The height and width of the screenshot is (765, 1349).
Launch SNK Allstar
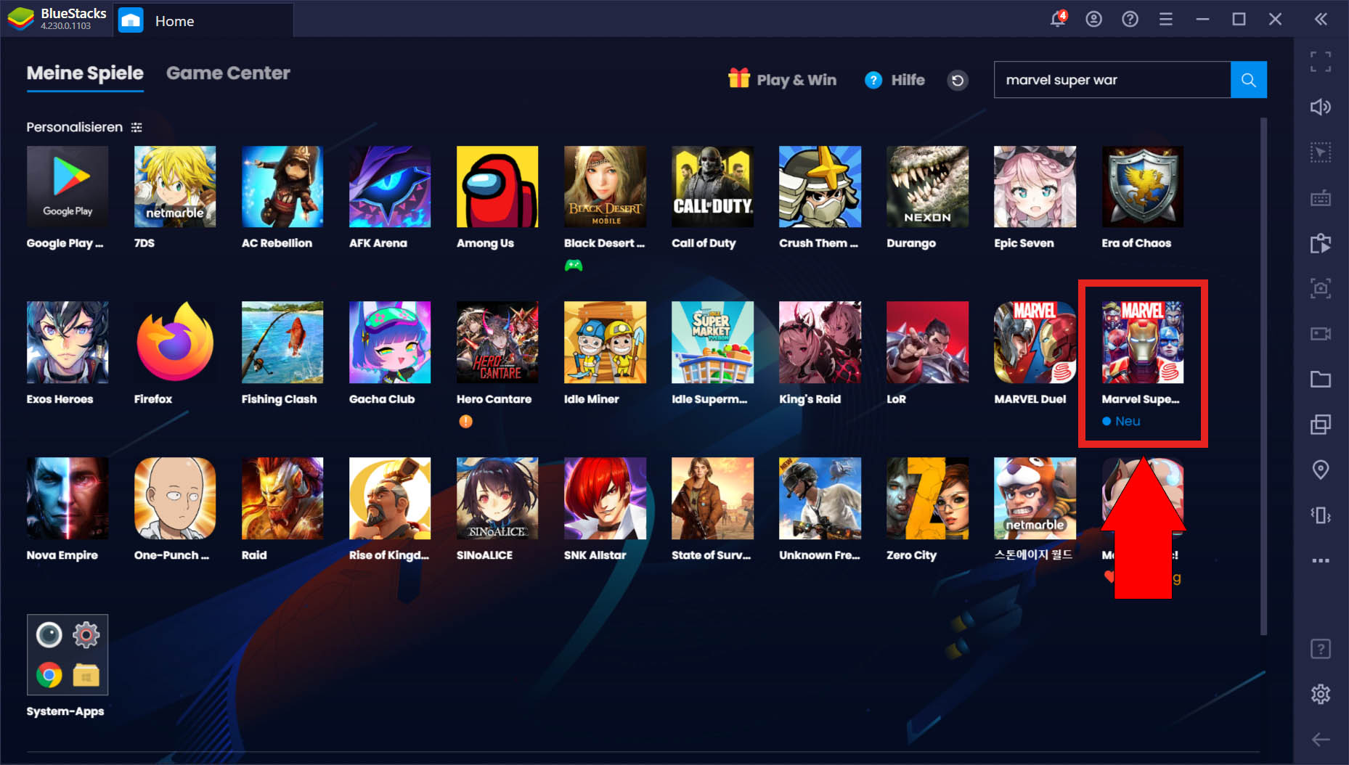click(605, 498)
